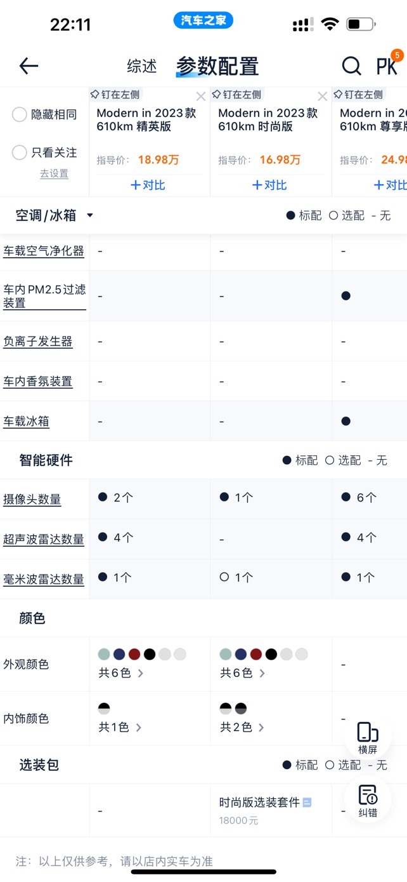Remove the 时尚版 column with its X
Viewport: 407px width, 882px height.
pyautogui.click(x=322, y=97)
